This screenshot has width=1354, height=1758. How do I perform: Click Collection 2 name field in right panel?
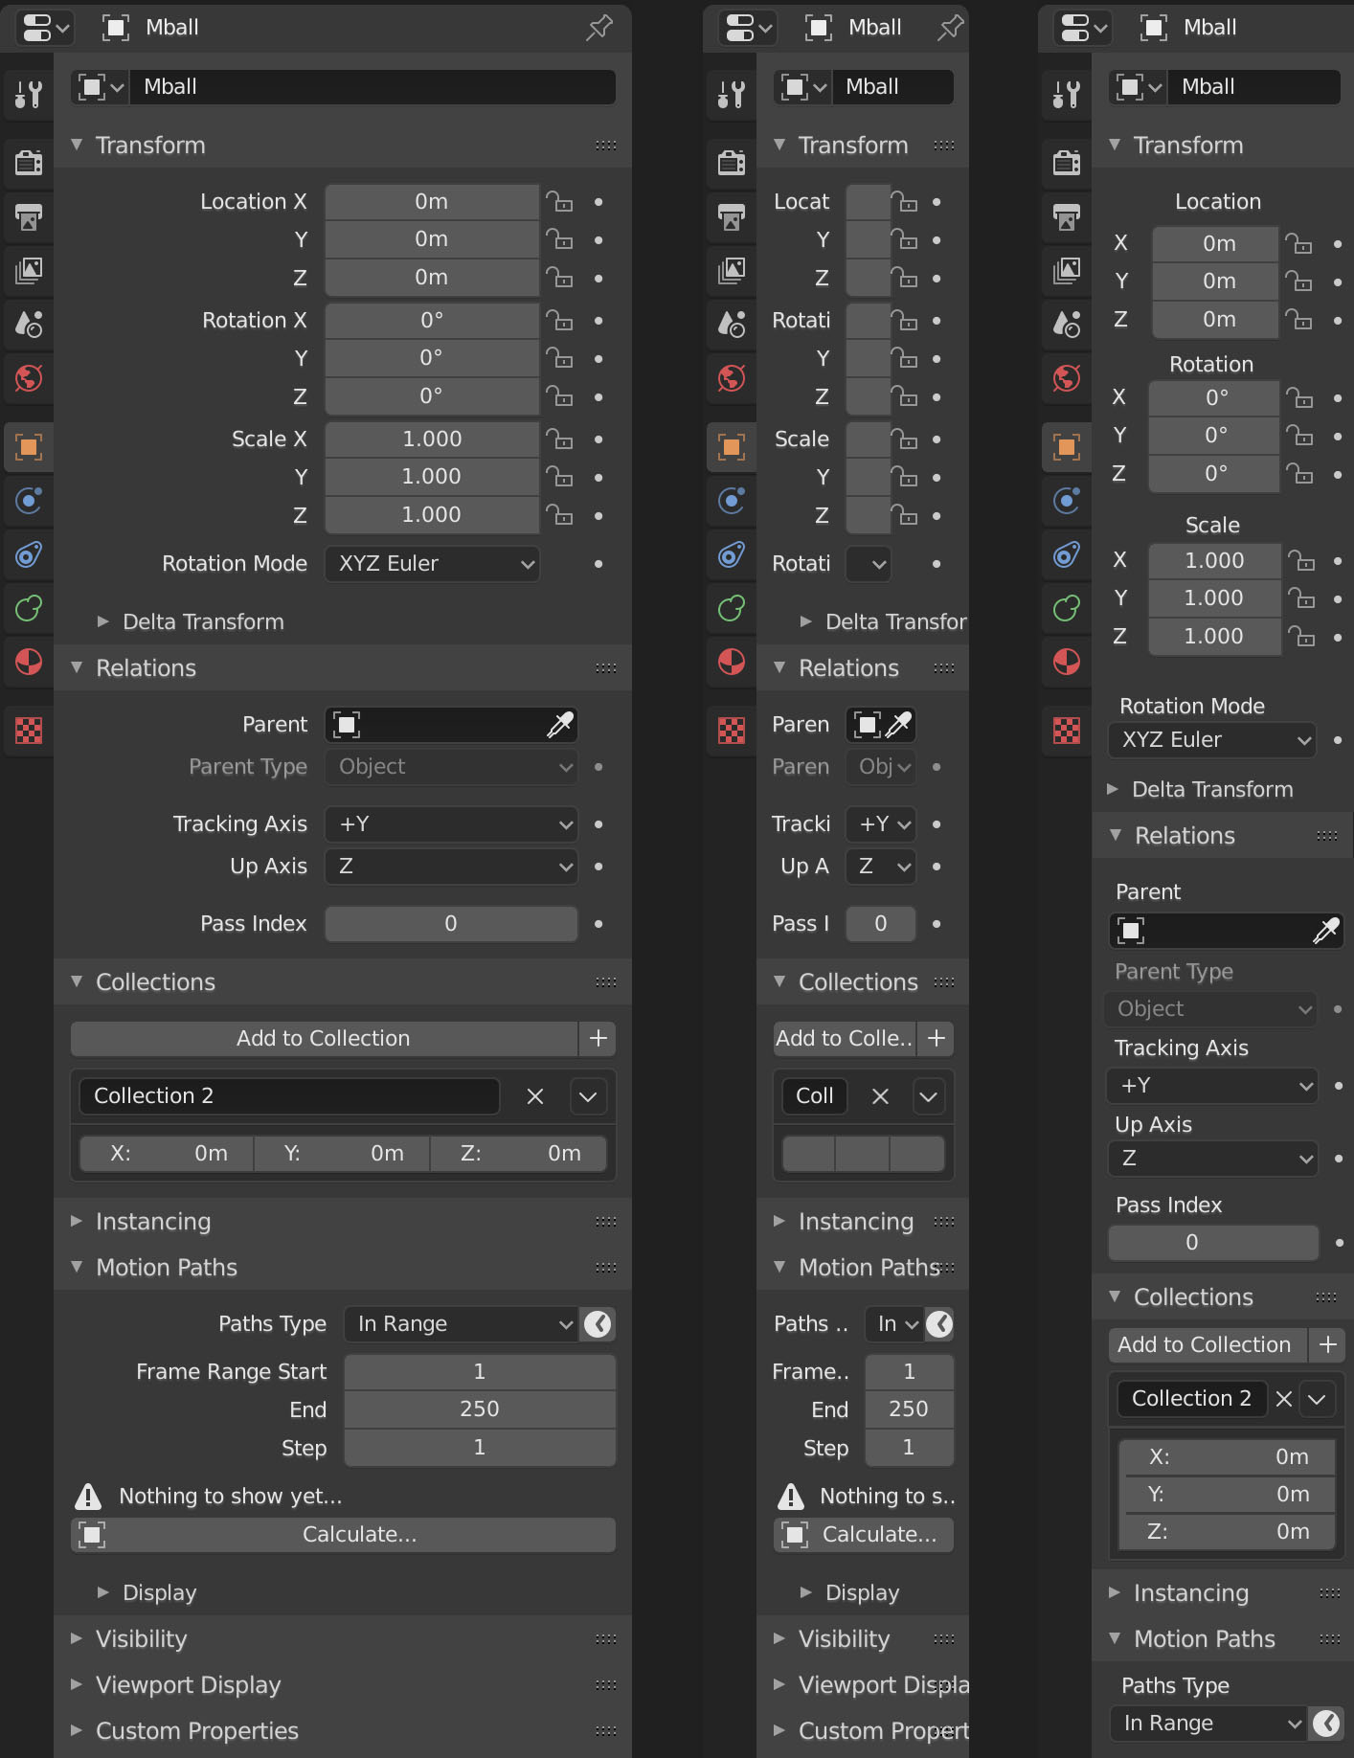[x=1191, y=1399]
